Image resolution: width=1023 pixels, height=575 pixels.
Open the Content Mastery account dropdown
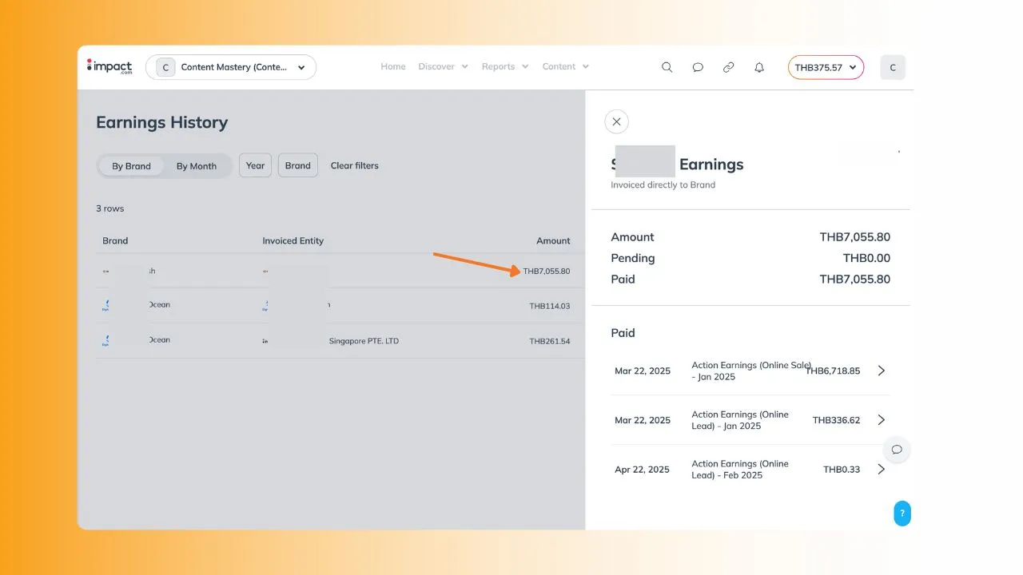(231, 67)
